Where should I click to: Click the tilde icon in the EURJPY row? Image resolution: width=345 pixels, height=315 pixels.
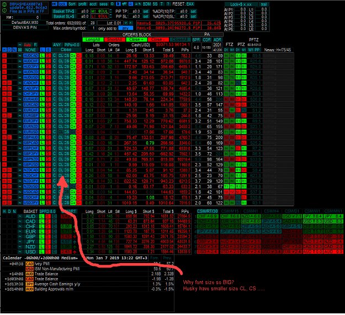click(20, 121)
